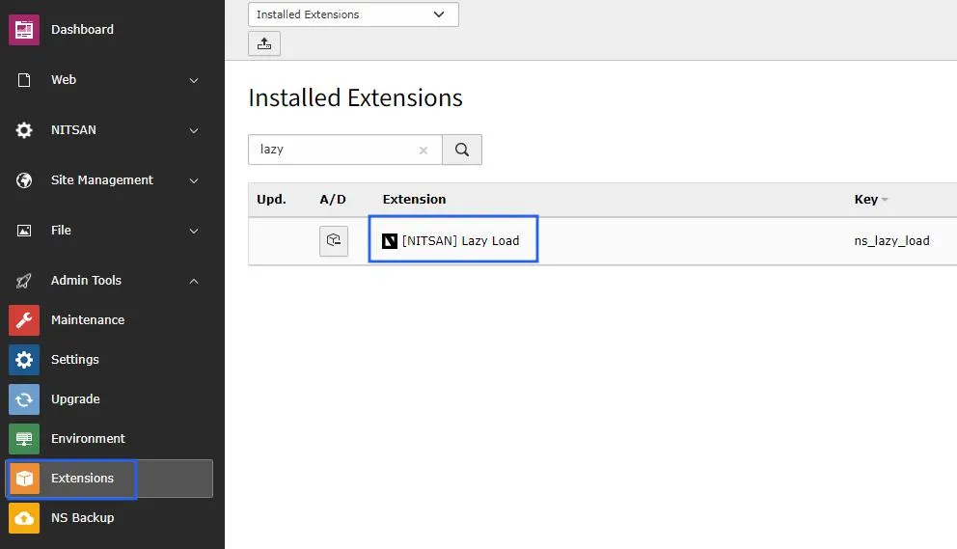Screen dimensions: 957x549
Task: Click the Key column header
Action: [866, 199]
